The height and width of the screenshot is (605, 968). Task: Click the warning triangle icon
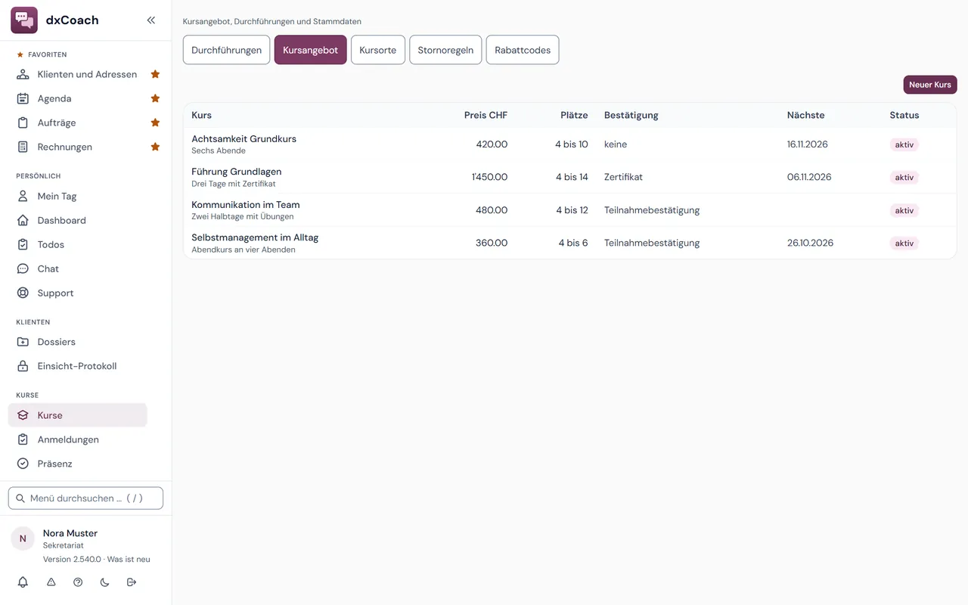[51, 582]
